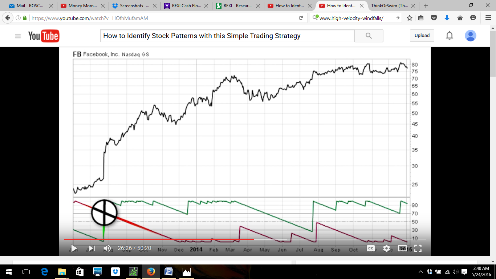Close the REXI Cash Flo tab
This screenshot has width=496, height=279.
206,6
